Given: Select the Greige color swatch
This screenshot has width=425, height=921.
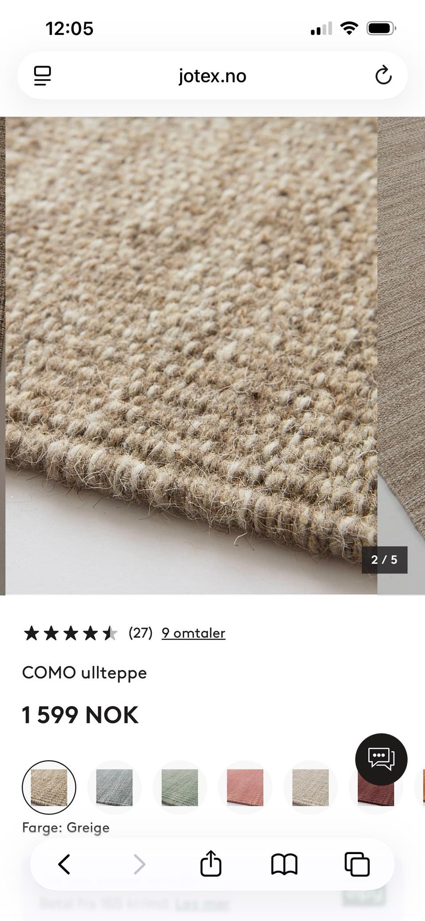Looking at the screenshot, I should 49,787.
